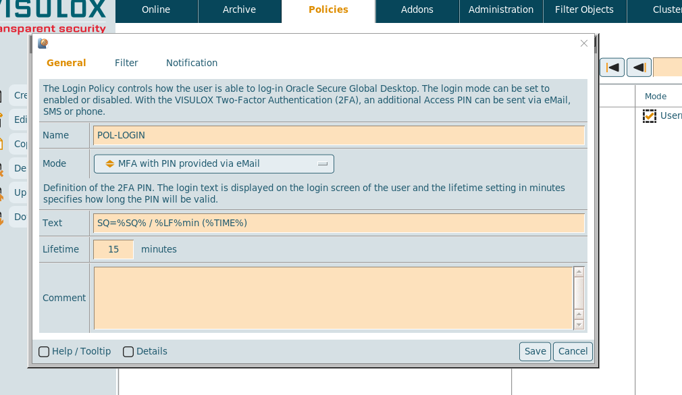The image size is (682, 395).
Task: Toggle the checked Mode checkbox in table row
Action: click(650, 116)
